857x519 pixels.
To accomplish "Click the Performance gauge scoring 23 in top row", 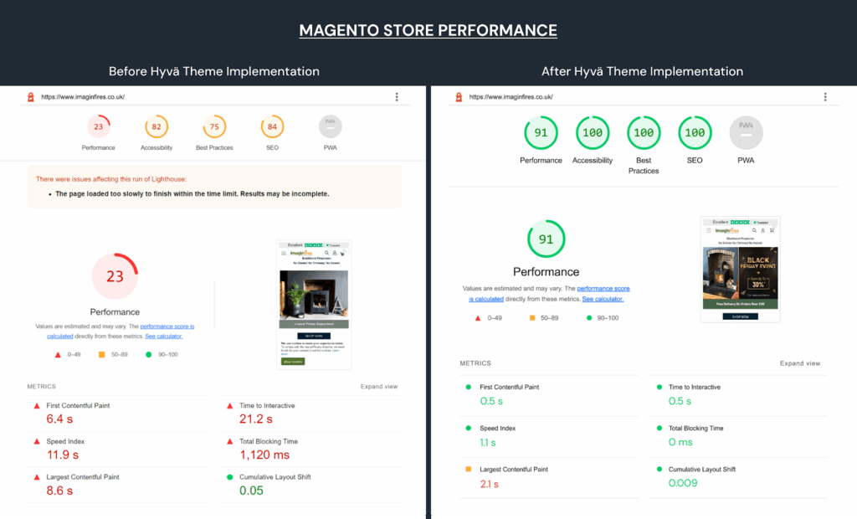I will click(99, 127).
